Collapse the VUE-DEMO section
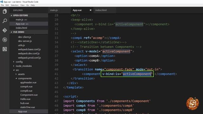203x114 pixels. (x=29, y=32)
